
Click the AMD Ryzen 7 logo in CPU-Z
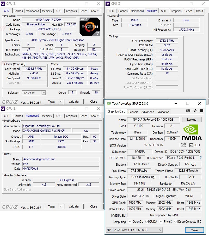[x=89, y=27]
